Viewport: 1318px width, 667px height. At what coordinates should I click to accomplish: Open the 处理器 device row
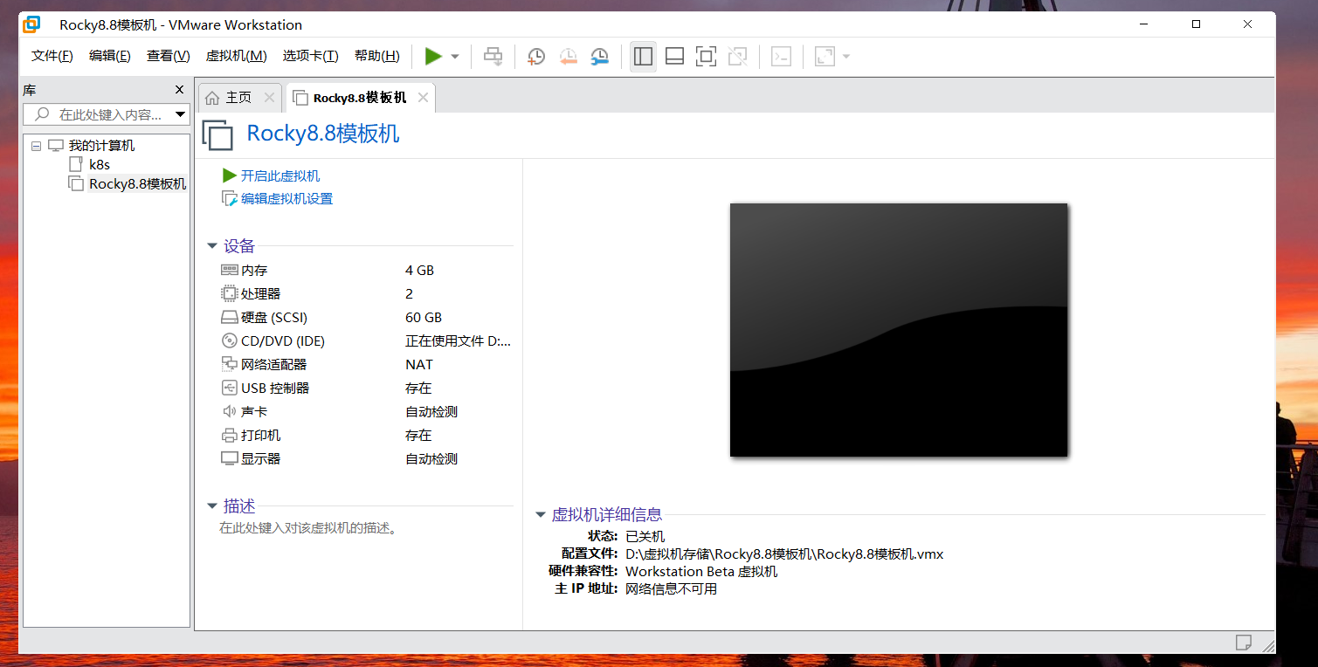click(366, 293)
